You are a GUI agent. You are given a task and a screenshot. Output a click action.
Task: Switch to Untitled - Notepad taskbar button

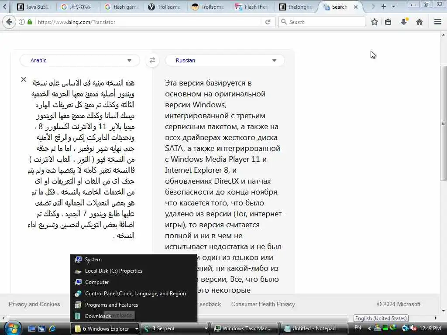[314, 329]
